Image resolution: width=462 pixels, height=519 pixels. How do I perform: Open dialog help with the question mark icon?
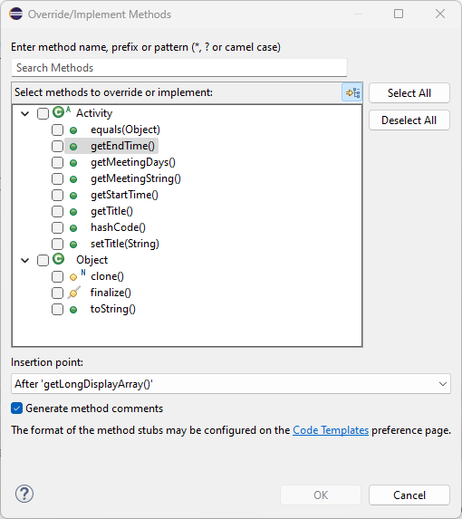[24, 494]
